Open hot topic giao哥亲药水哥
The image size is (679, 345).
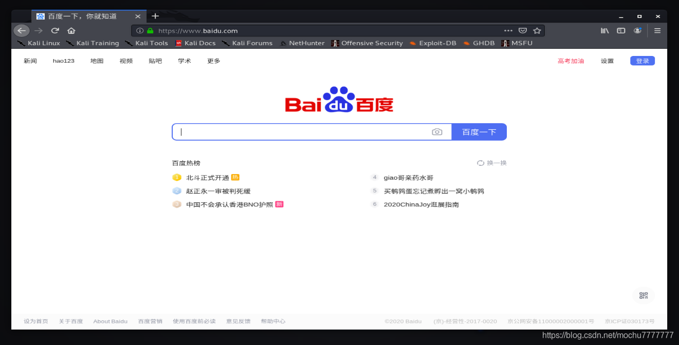coord(409,178)
